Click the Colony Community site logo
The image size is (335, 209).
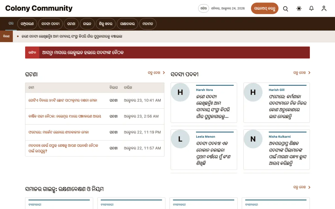(39, 8)
